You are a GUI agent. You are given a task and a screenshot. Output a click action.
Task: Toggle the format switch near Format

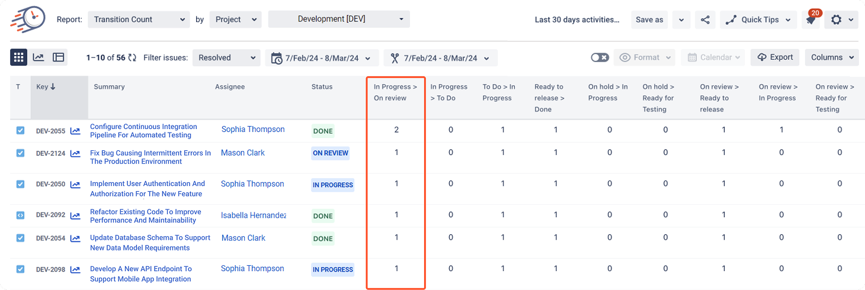pos(600,57)
